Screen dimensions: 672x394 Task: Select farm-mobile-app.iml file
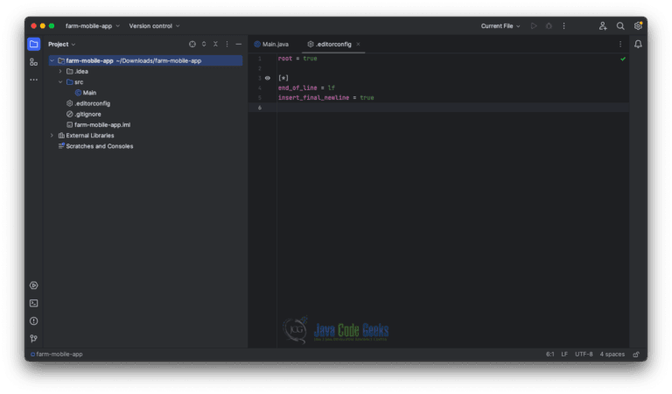(98, 124)
